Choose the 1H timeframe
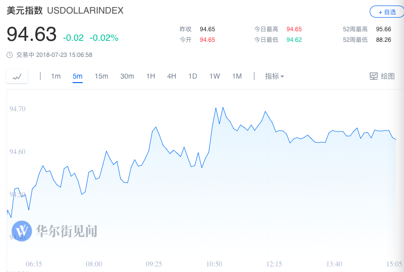The width and height of the screenshot is (404, 272). click(151, 77)
